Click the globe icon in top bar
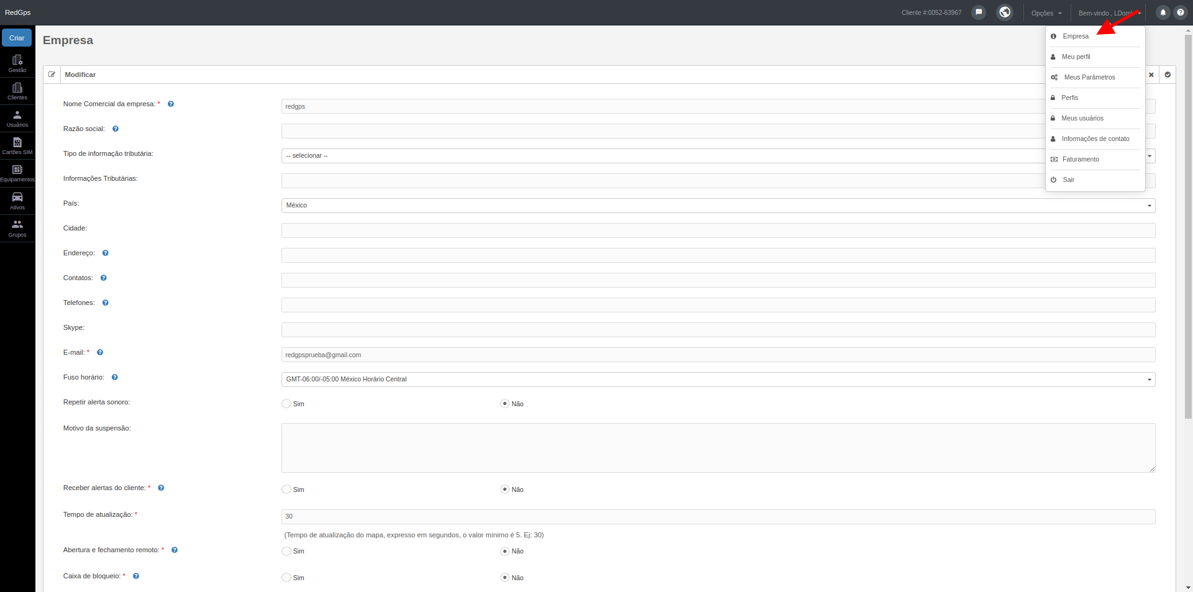The image size is (1193, 592). coord(1005,12)
